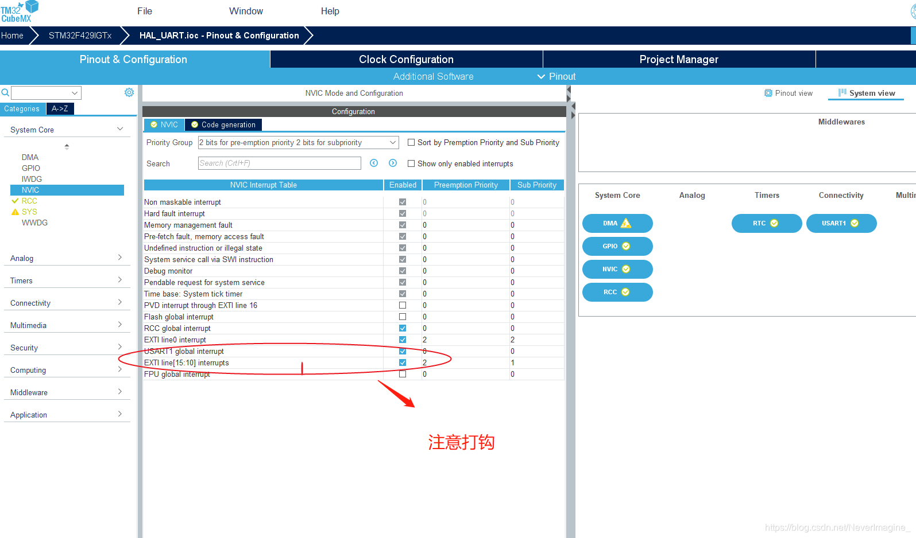
Task: Select IWDG in the System Core list
Action: click(x=32, y=179)
